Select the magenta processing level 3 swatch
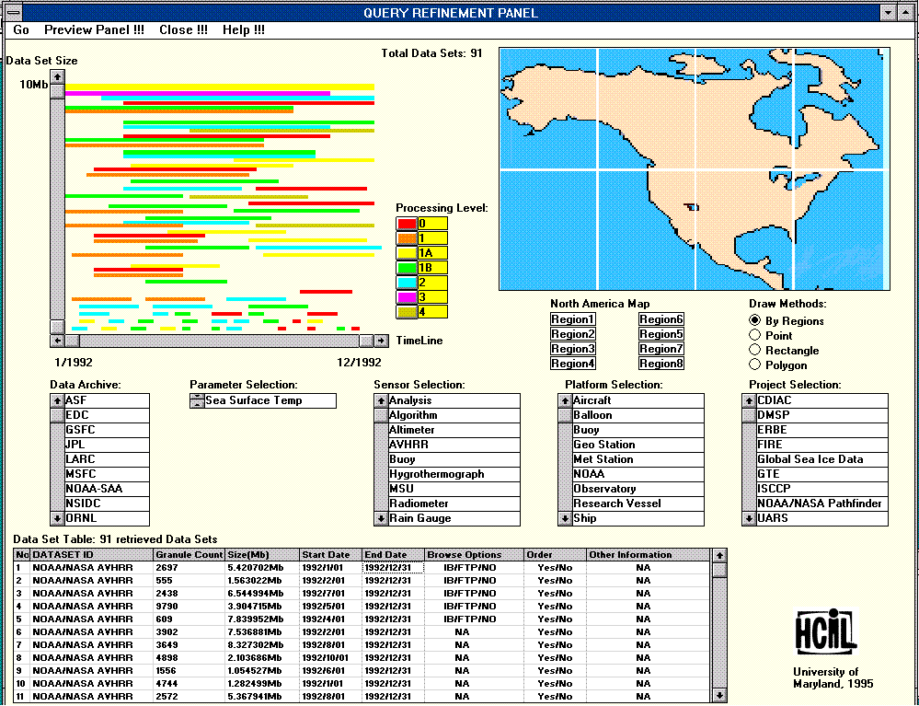 click(x=406, y=296)
